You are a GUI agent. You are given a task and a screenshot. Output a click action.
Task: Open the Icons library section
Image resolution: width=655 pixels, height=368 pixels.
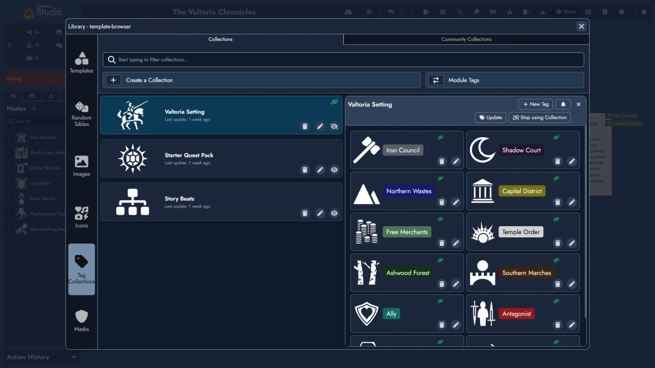[x=81, y=217]
